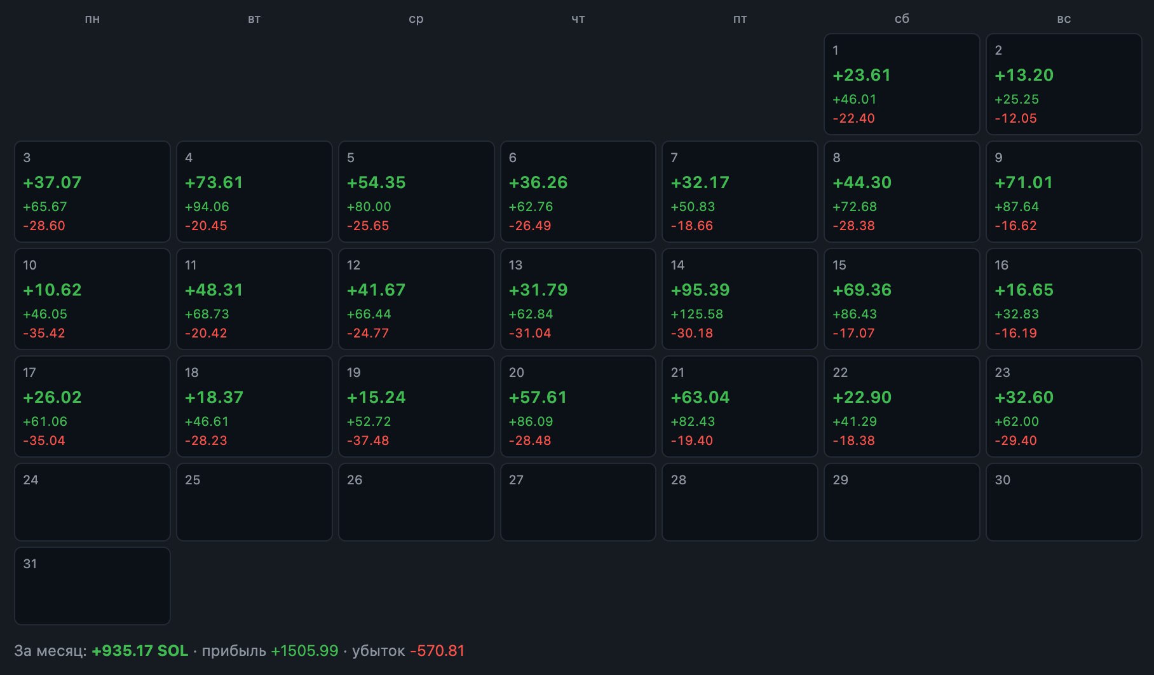
Task: Open day 9 cell with +71.01
Action: (x=1064, y=191)
